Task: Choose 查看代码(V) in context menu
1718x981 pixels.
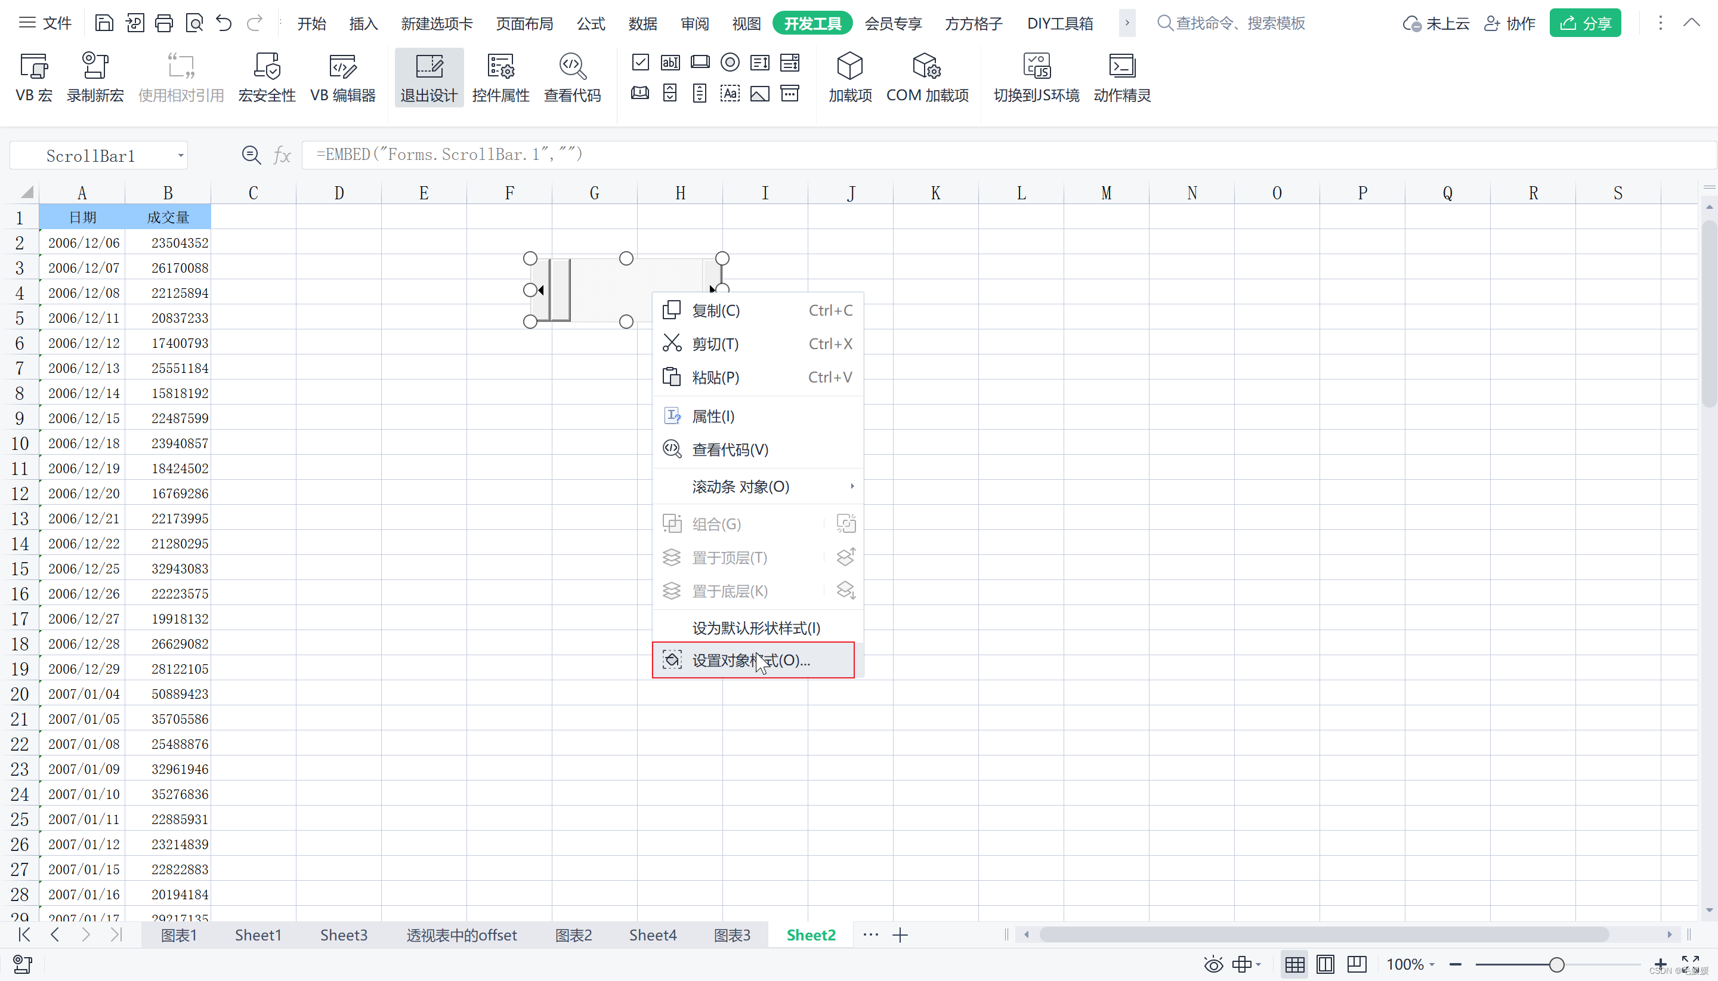Action: click(758, 449)
